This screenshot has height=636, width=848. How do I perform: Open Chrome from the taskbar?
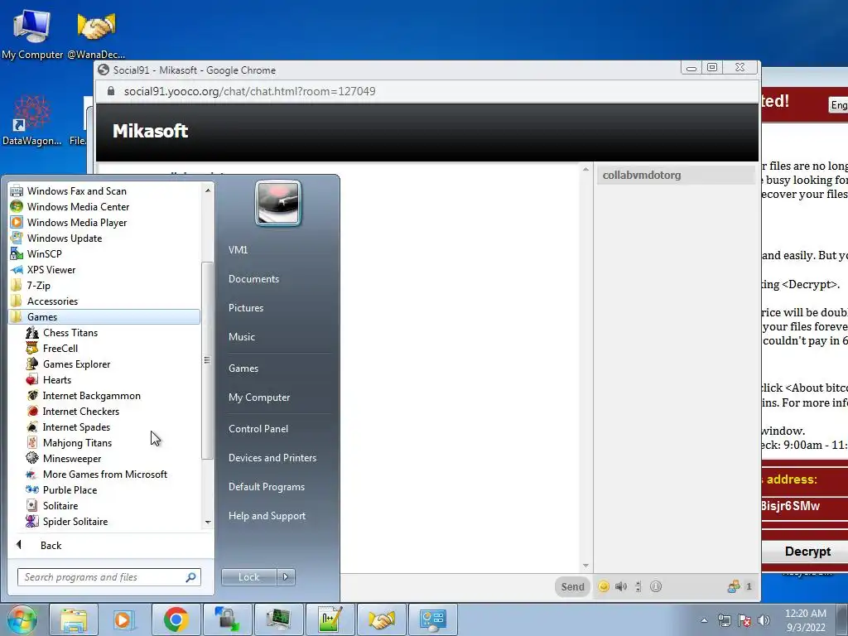[x=176, y=619]
